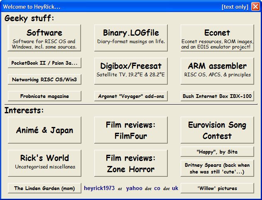Image resolution: width=262 pixels, height=200 pixels.
Task: Open Networking RISC OS/Win3 button
Action: (44, 79)
